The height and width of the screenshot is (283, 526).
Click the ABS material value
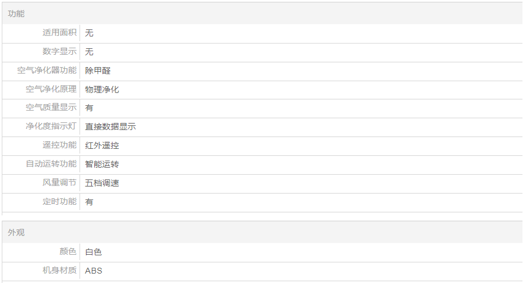[x=94, y=271]
